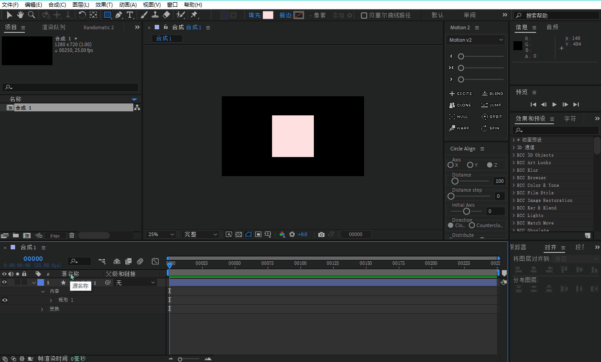Click the WARP button in Motion 2
Image resolution: width=601 pixels, height=362 pixels.
pos(459,128)
